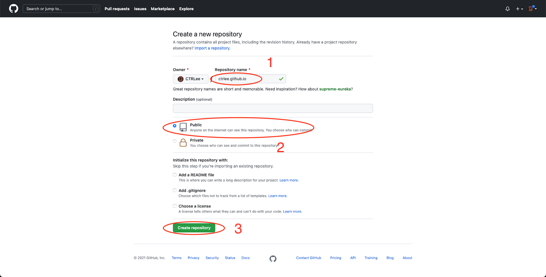Open the Explore page
546x277 pixels.
[186, 9]
